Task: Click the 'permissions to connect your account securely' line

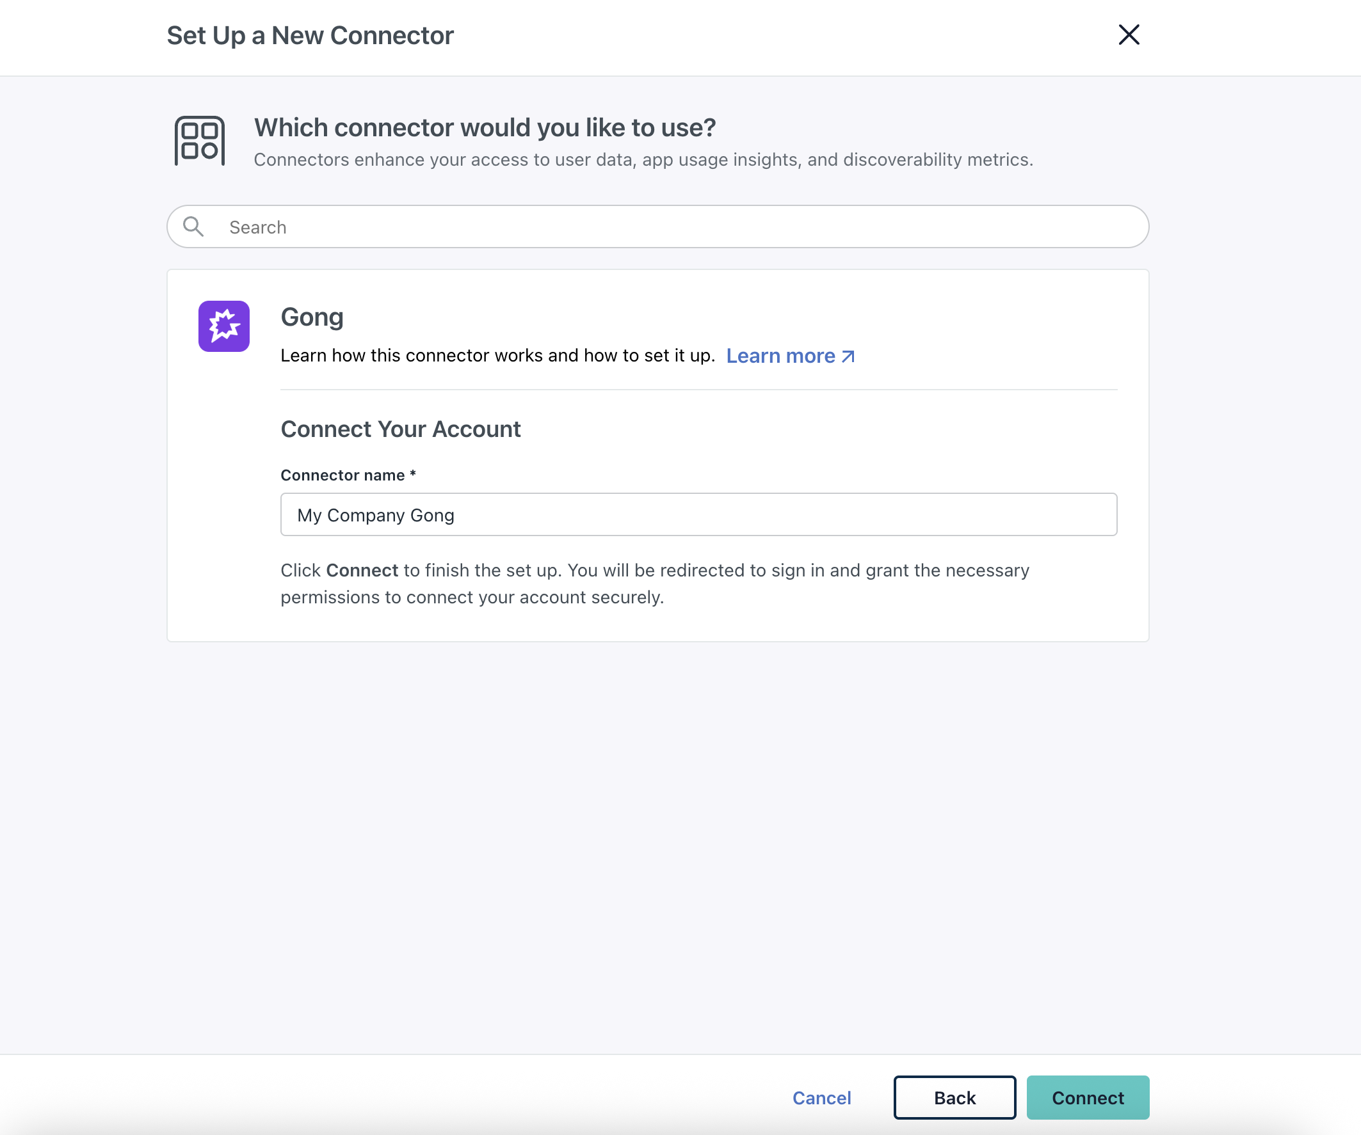Action: (472, 598)
